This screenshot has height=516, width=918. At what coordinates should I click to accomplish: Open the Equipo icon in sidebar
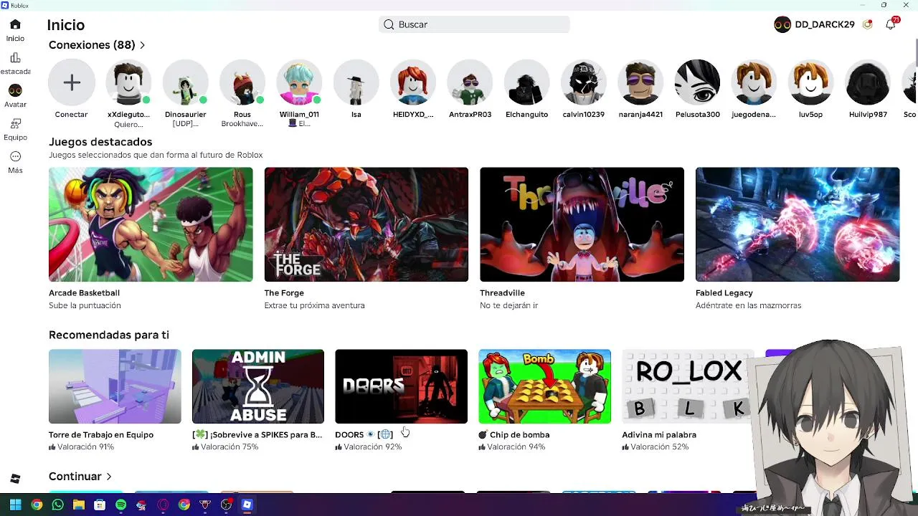click(x=15, y=123)
